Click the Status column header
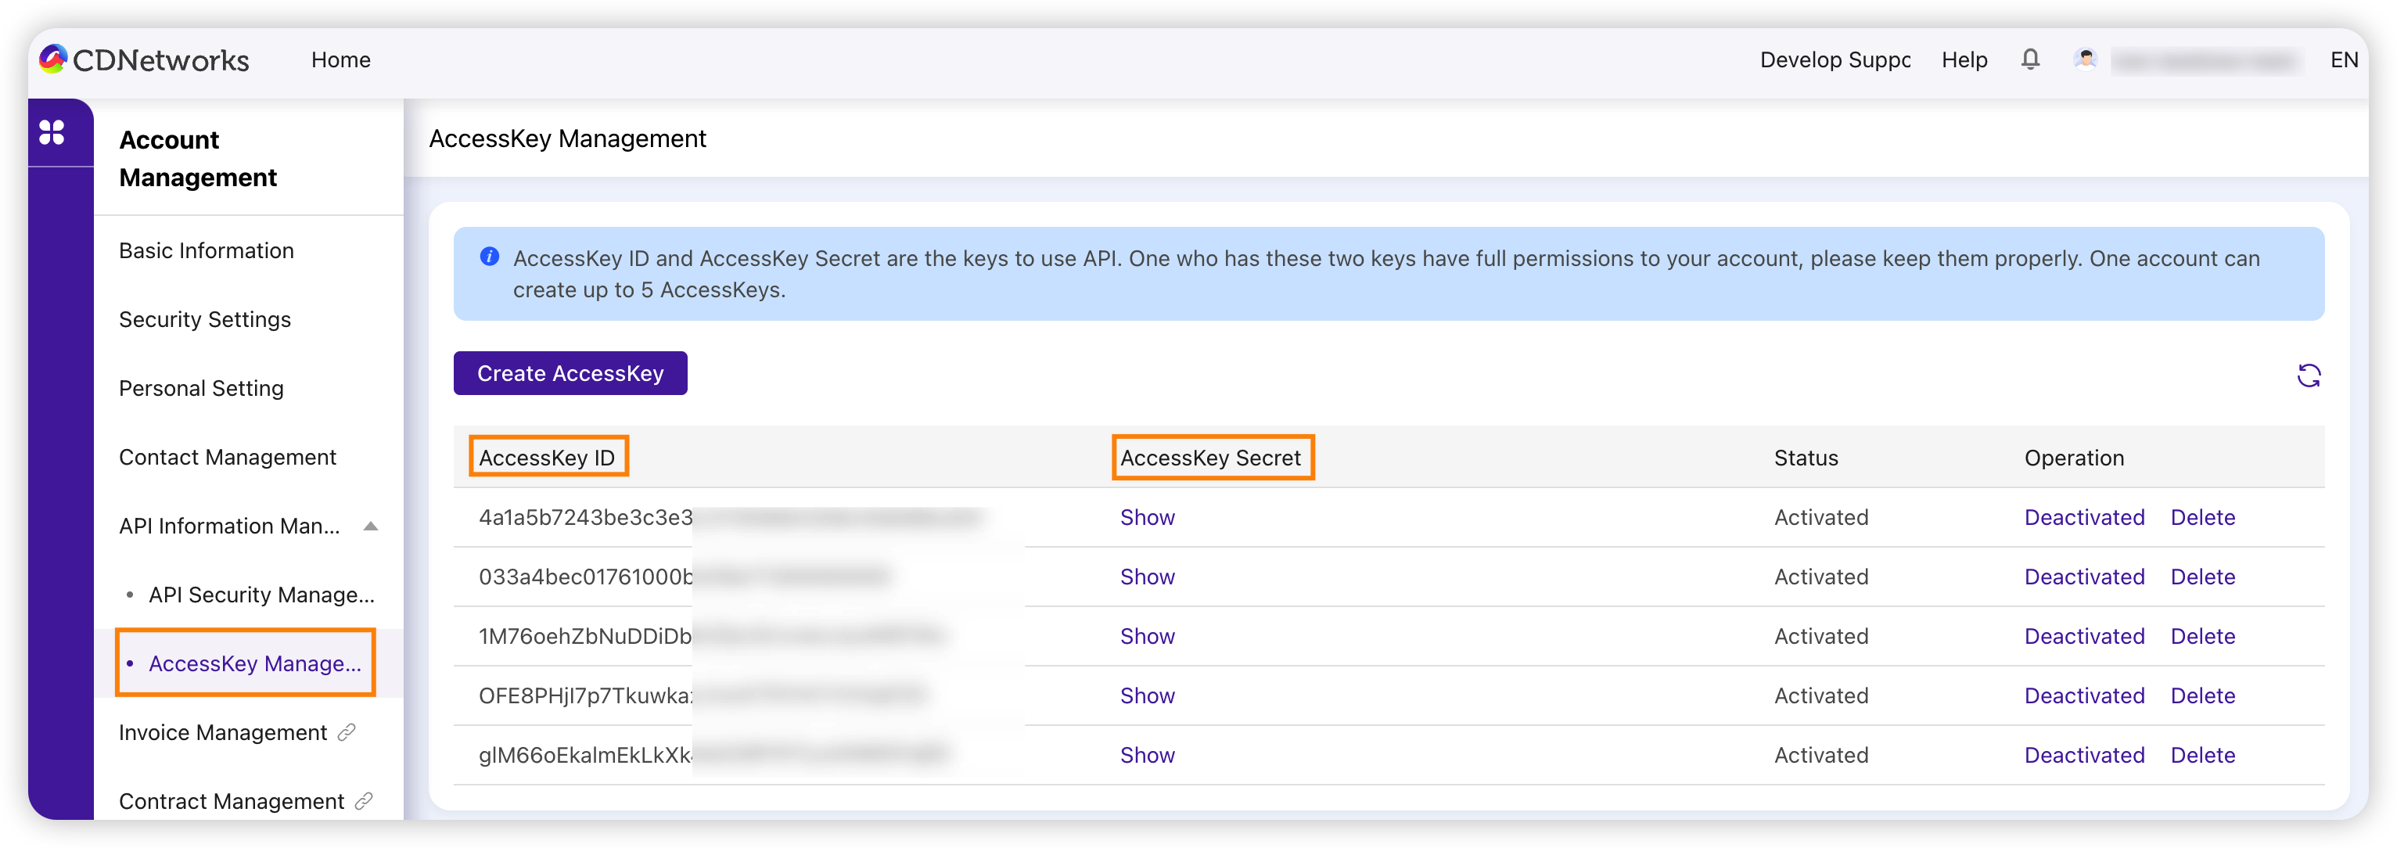The height and width of the screenshot is (848, 2397). pyautogui.click(x=1806, y=458)
